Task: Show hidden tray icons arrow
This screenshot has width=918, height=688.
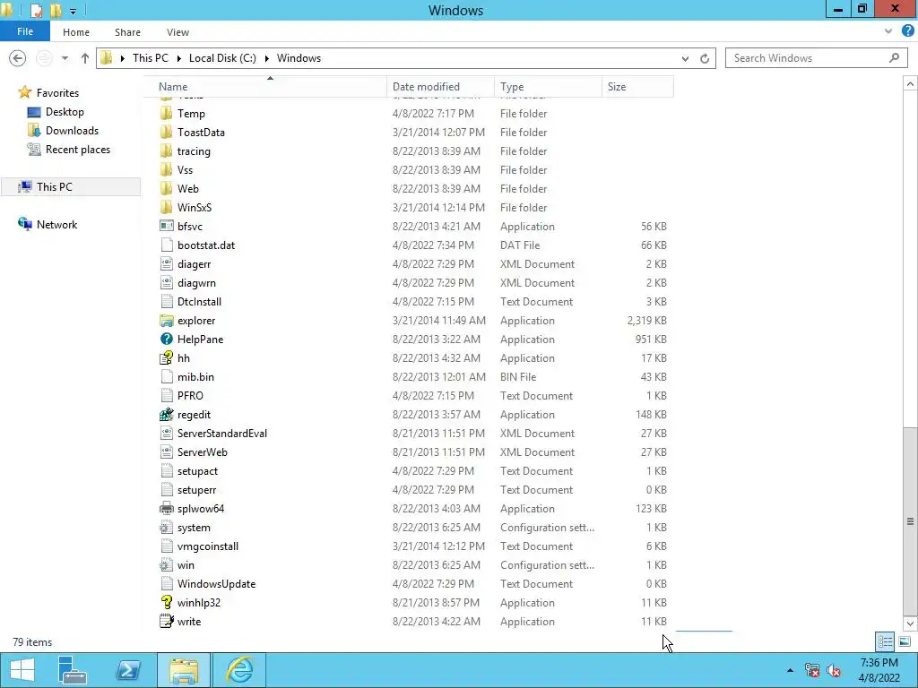Action: tap(791, 670)
